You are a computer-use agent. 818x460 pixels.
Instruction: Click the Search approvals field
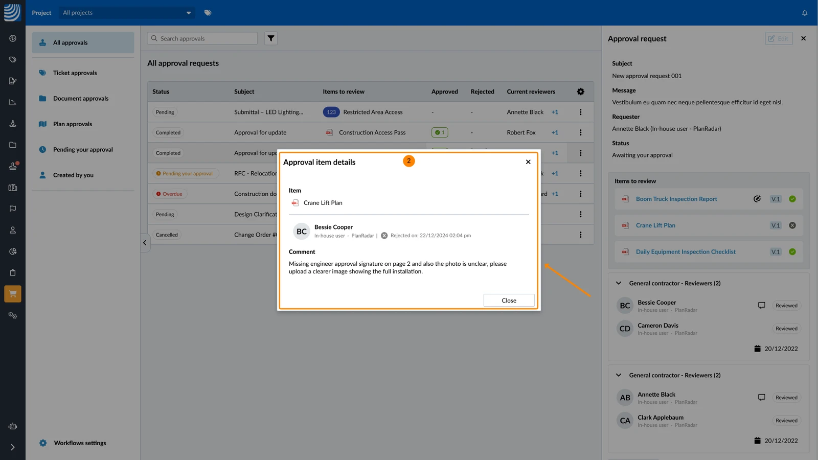pyautogui.click(x=202, y=38)
